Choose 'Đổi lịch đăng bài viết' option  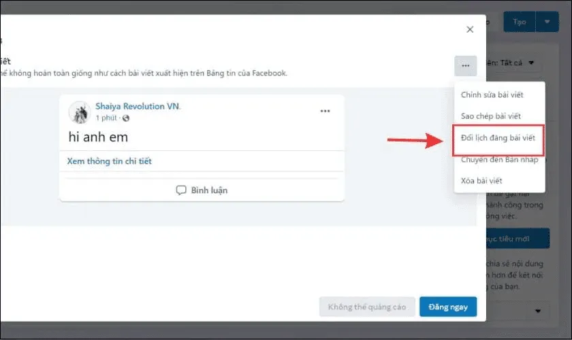pos(498,138)
